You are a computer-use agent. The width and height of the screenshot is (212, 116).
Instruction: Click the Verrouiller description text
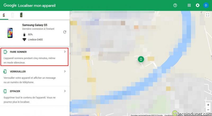[30, 80]
